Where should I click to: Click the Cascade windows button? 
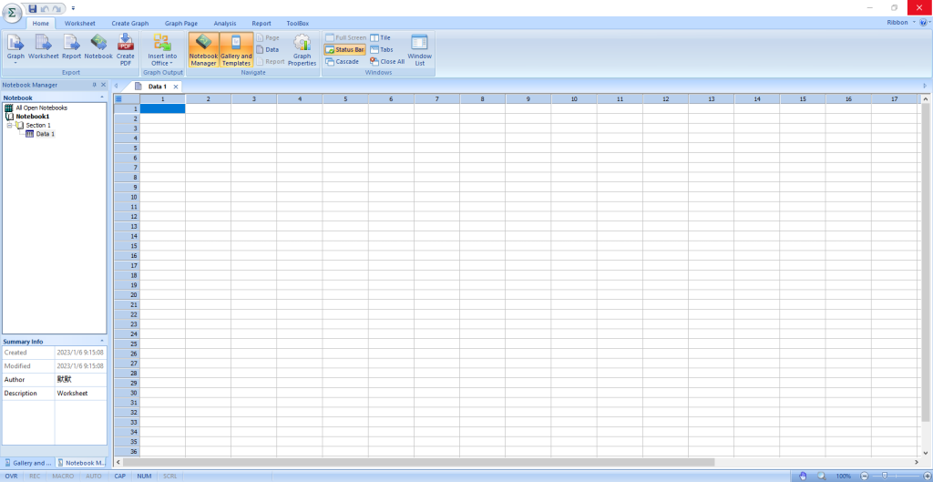(x=342, y=61)
